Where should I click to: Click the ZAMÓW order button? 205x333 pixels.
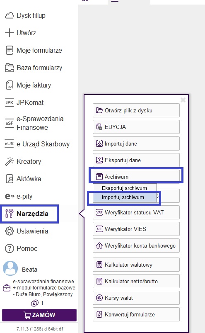pos(39,315)
